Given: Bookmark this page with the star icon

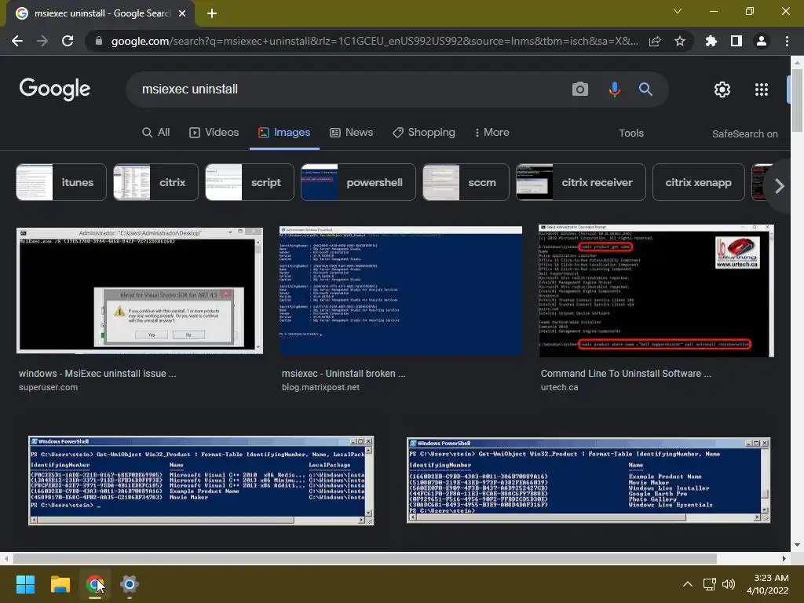Looking at the screenshot, I should [x=680, y=41].
